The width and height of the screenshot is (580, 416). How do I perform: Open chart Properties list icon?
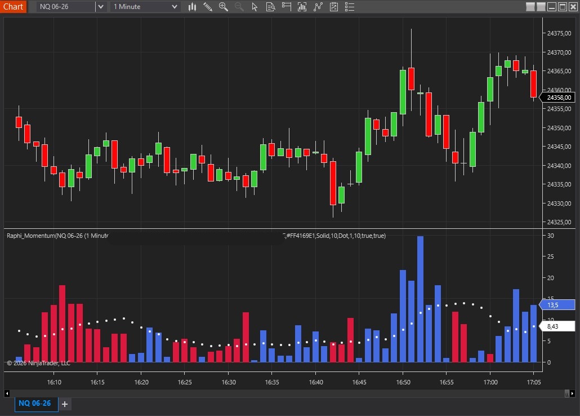tap(350, 7)
